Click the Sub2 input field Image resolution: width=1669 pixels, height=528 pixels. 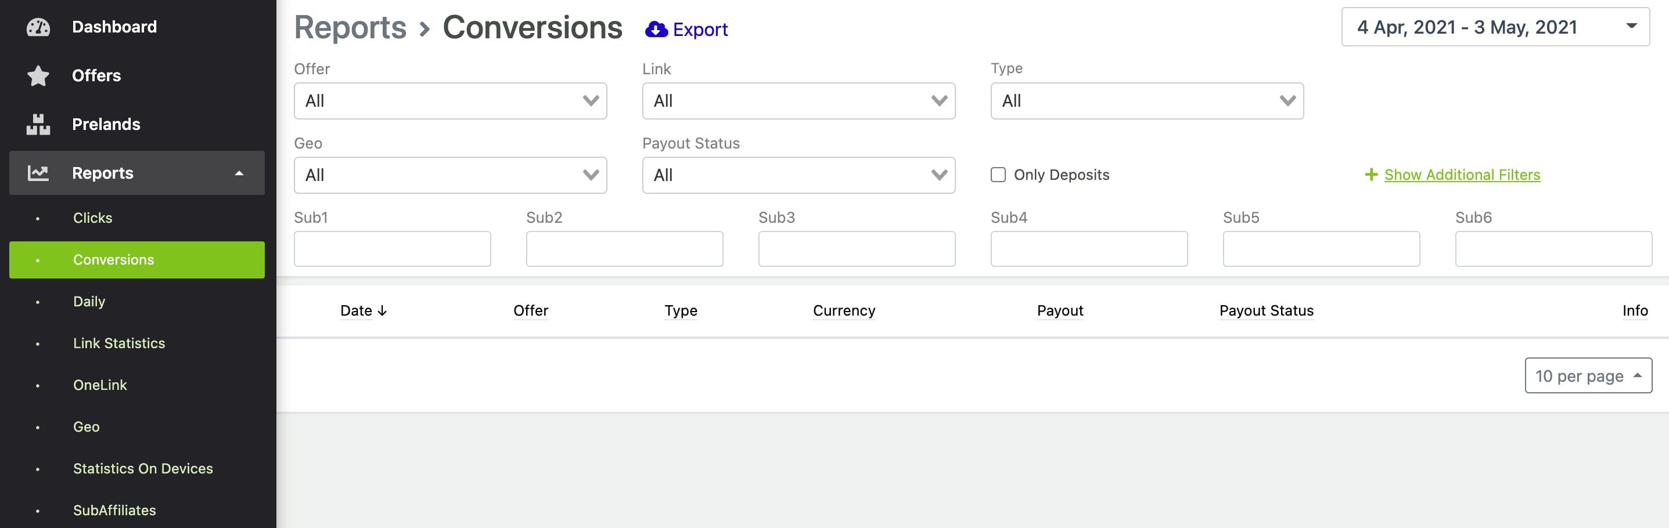[x=625, y=249]
